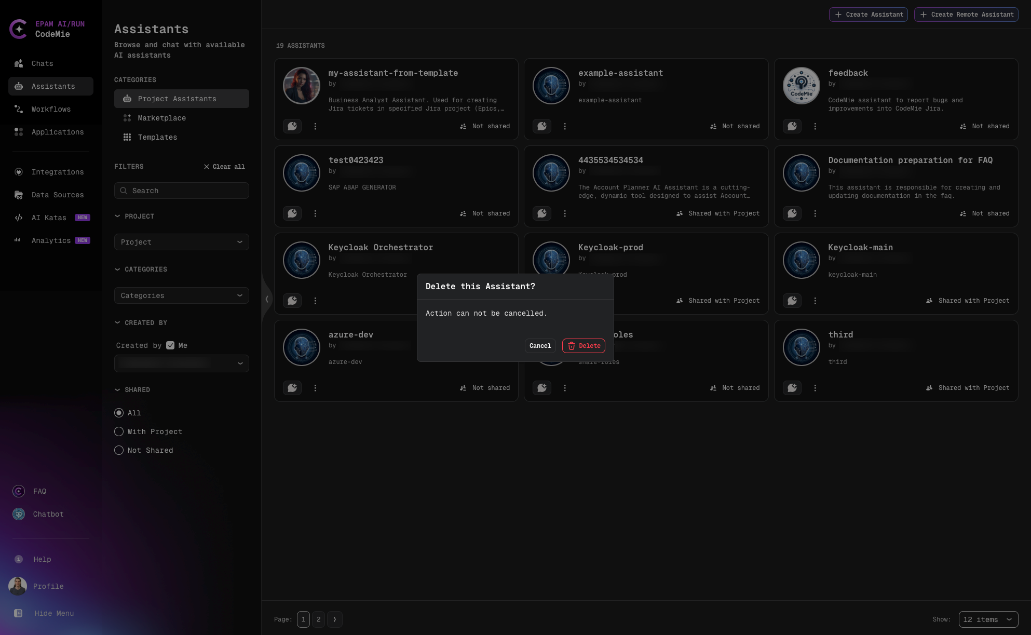This screenshot has width=1031, height=635.
Task: Open the Project filter dropdown
Action: pyautogui.click(x=181, y=242)
